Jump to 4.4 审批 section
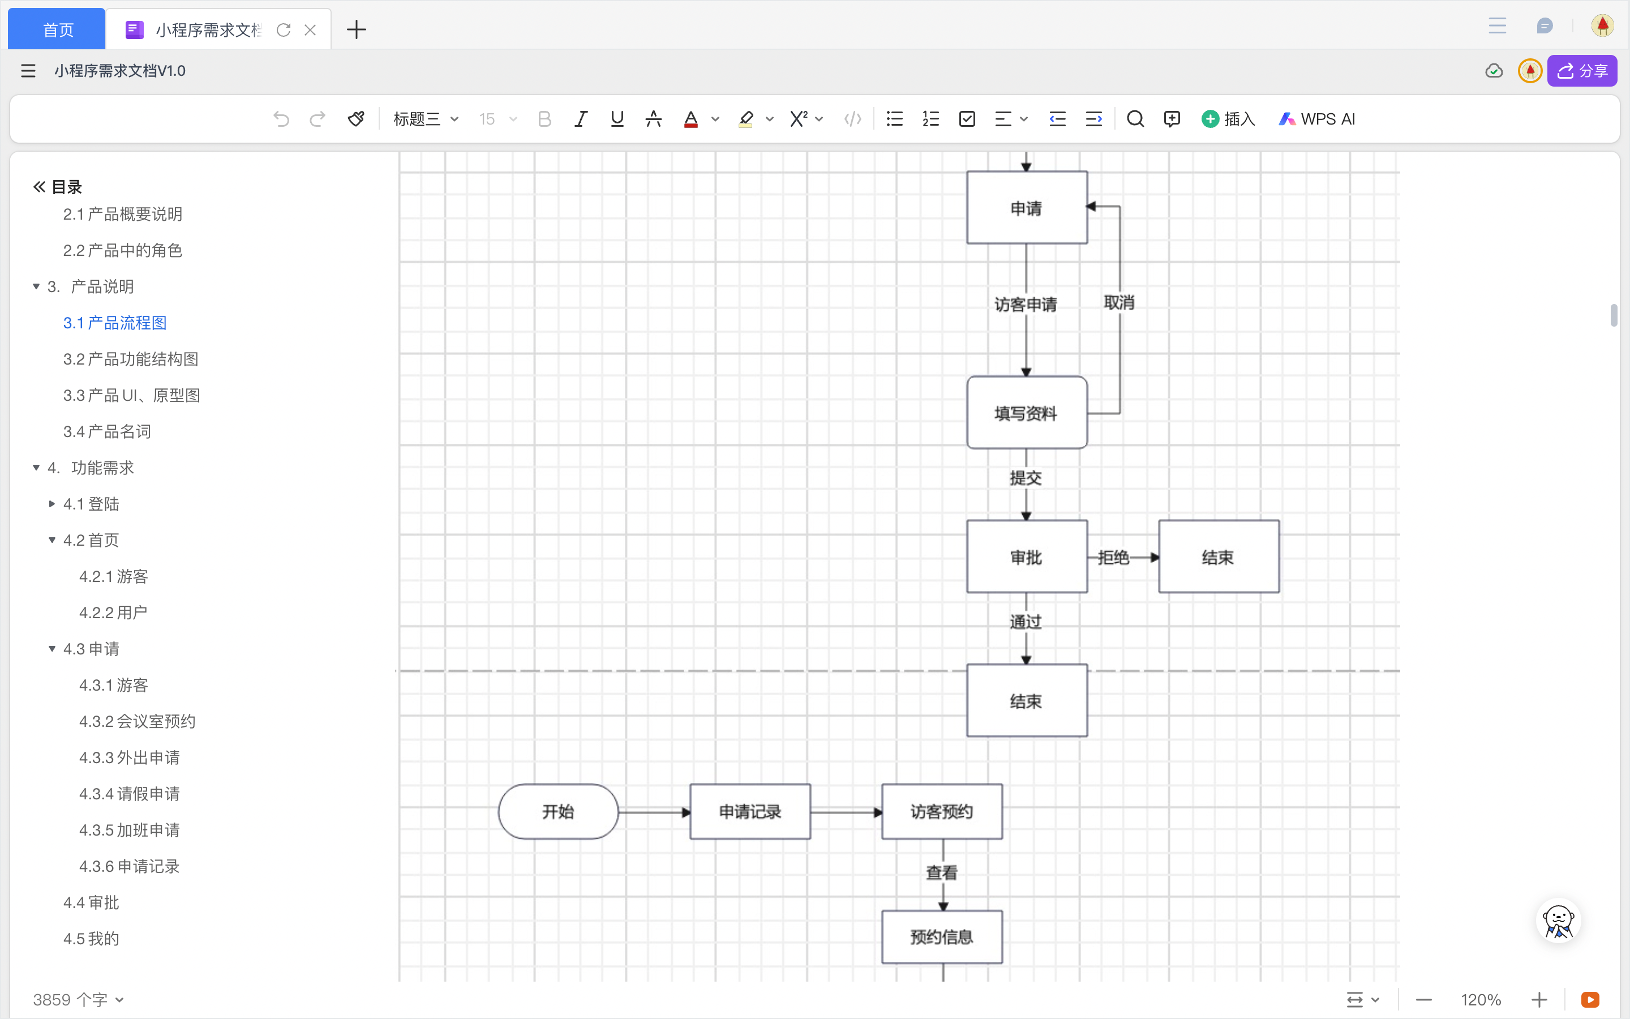 pos(91,902)
